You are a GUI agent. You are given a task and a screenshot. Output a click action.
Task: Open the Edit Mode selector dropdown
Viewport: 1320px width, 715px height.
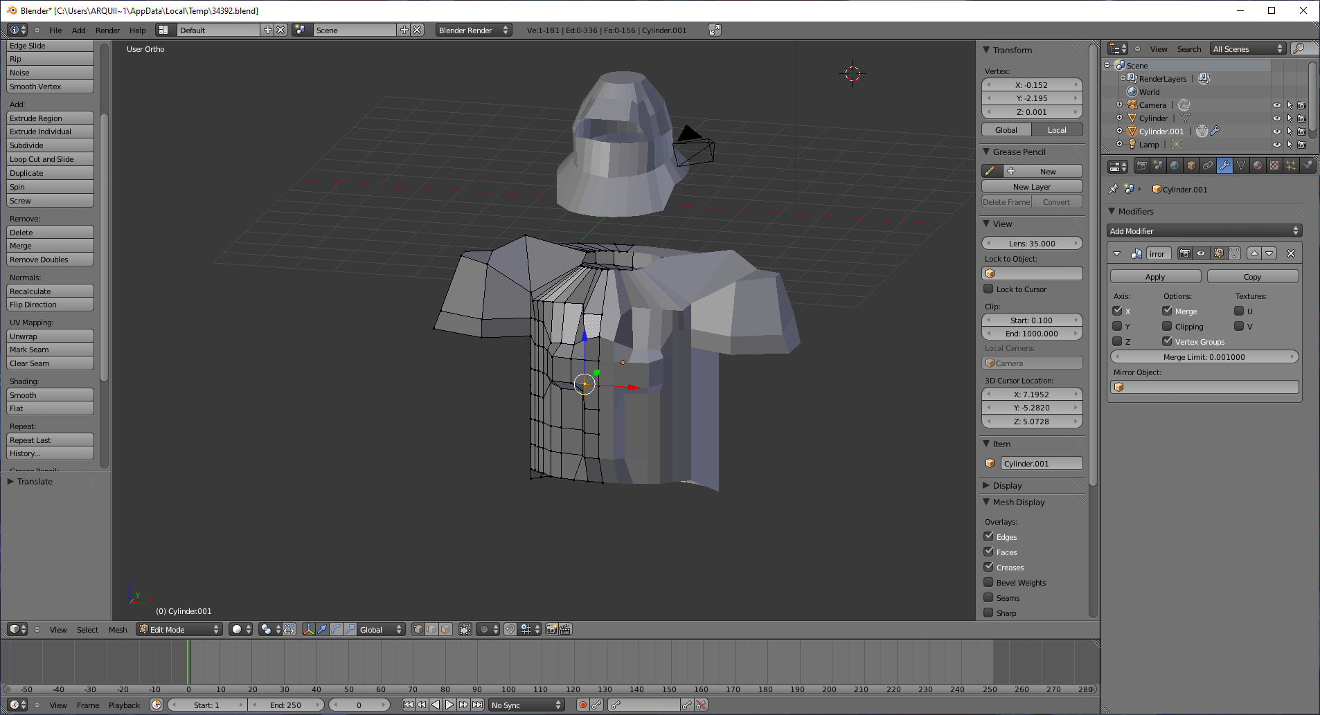pos(179,629)
